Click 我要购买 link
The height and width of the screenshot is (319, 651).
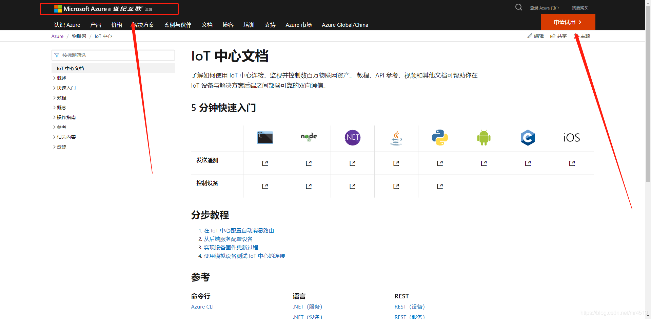point(580,8)
